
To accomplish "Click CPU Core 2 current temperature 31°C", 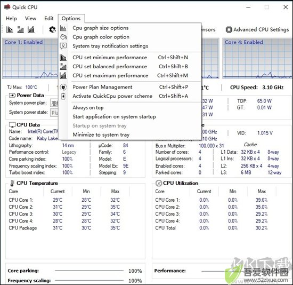I will tap(58, 207).
